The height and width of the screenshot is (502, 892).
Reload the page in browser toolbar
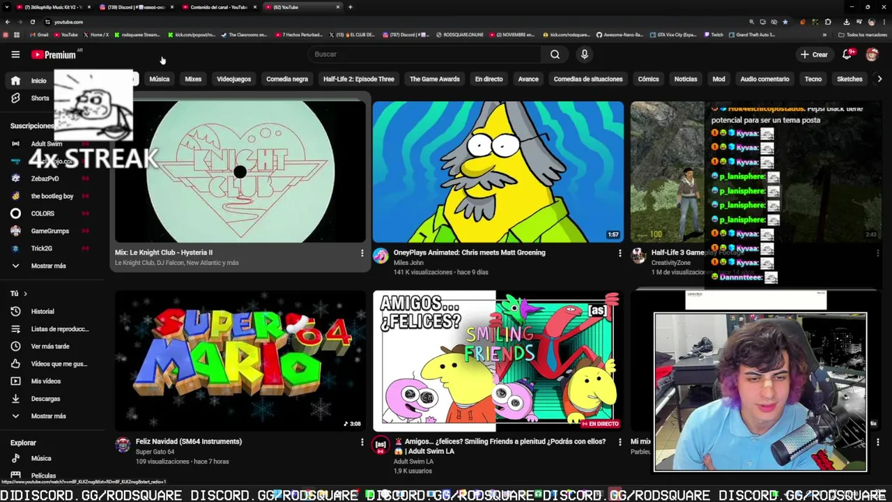33,22
